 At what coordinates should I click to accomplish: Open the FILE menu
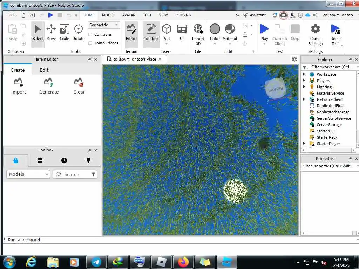(x=11, y=15)
